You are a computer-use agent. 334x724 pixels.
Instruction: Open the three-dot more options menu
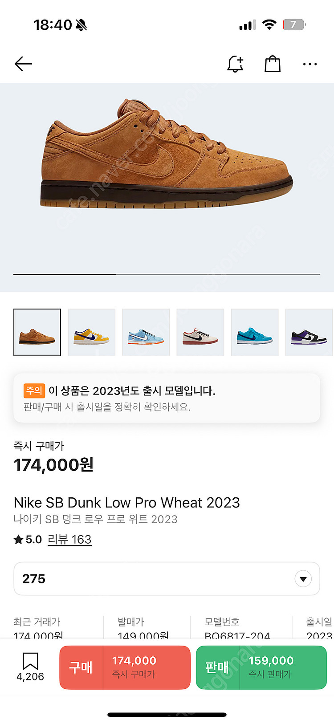[310, 64]
